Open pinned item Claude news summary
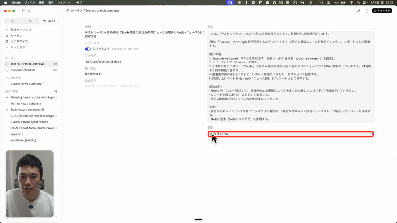 pyautogui.click(x=26, y=84)
